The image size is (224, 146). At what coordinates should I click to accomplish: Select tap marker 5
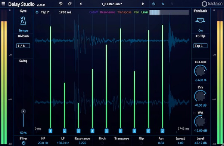106,131
